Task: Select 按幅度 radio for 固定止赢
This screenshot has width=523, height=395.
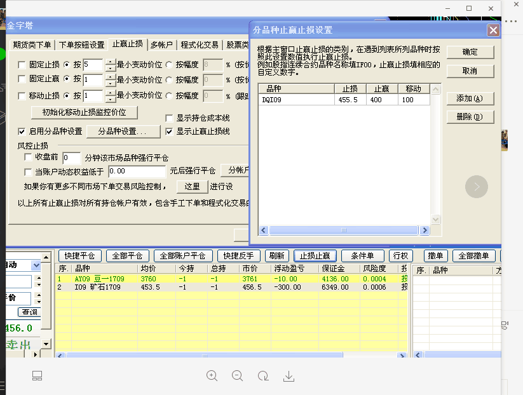Action: [169, 80]
